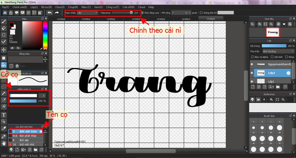This screenshot has height=158, width=296.
Task: Select the Brush tool in left toolbar
Action: [3, 22]
